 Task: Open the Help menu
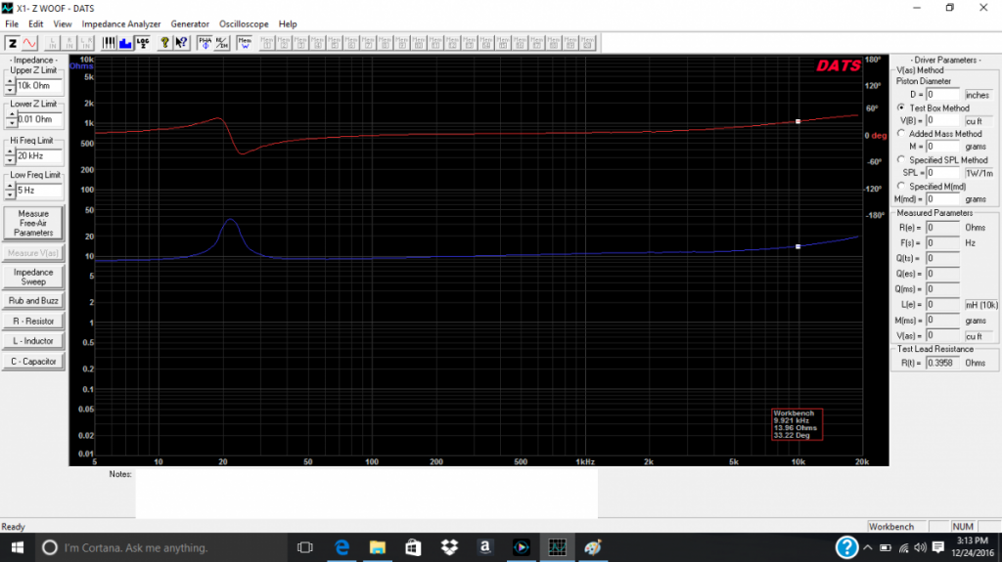coord(288,23)
